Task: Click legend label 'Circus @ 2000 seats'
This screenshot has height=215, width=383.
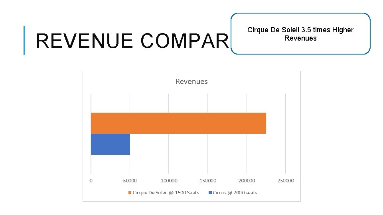Action: coord(235,193)
